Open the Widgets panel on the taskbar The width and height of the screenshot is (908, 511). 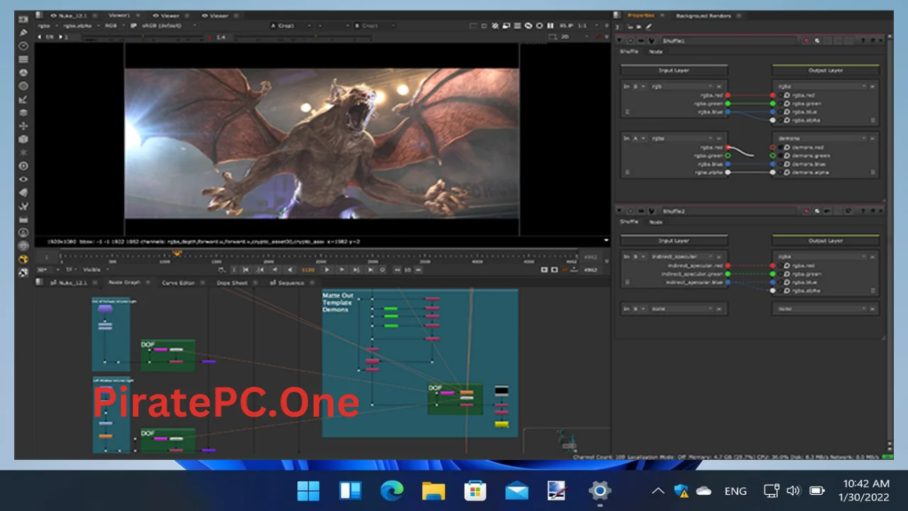click(350, 490)
